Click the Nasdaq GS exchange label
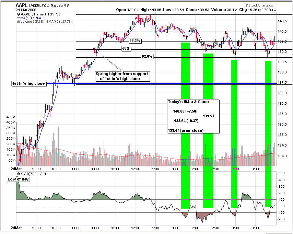Screen dimensions: 293x234 [60, 5]
